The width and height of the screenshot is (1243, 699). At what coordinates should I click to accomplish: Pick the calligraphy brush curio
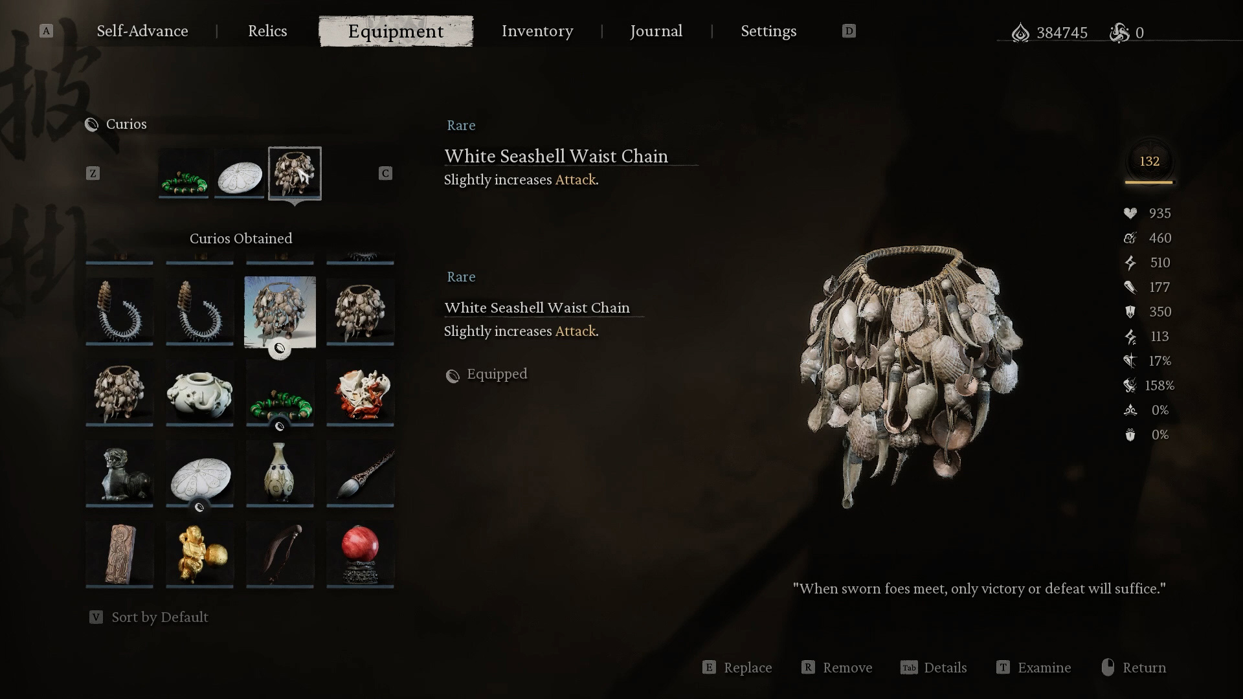point(360,474)
